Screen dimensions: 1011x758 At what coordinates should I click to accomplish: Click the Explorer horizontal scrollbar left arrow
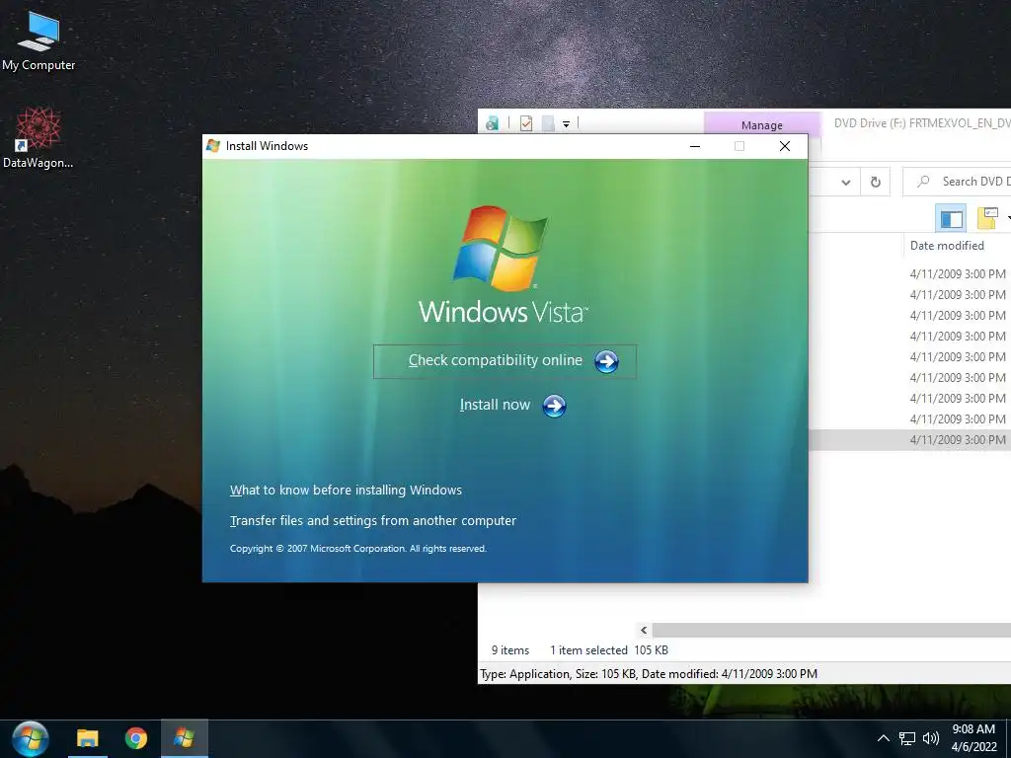tap(644, 630)
